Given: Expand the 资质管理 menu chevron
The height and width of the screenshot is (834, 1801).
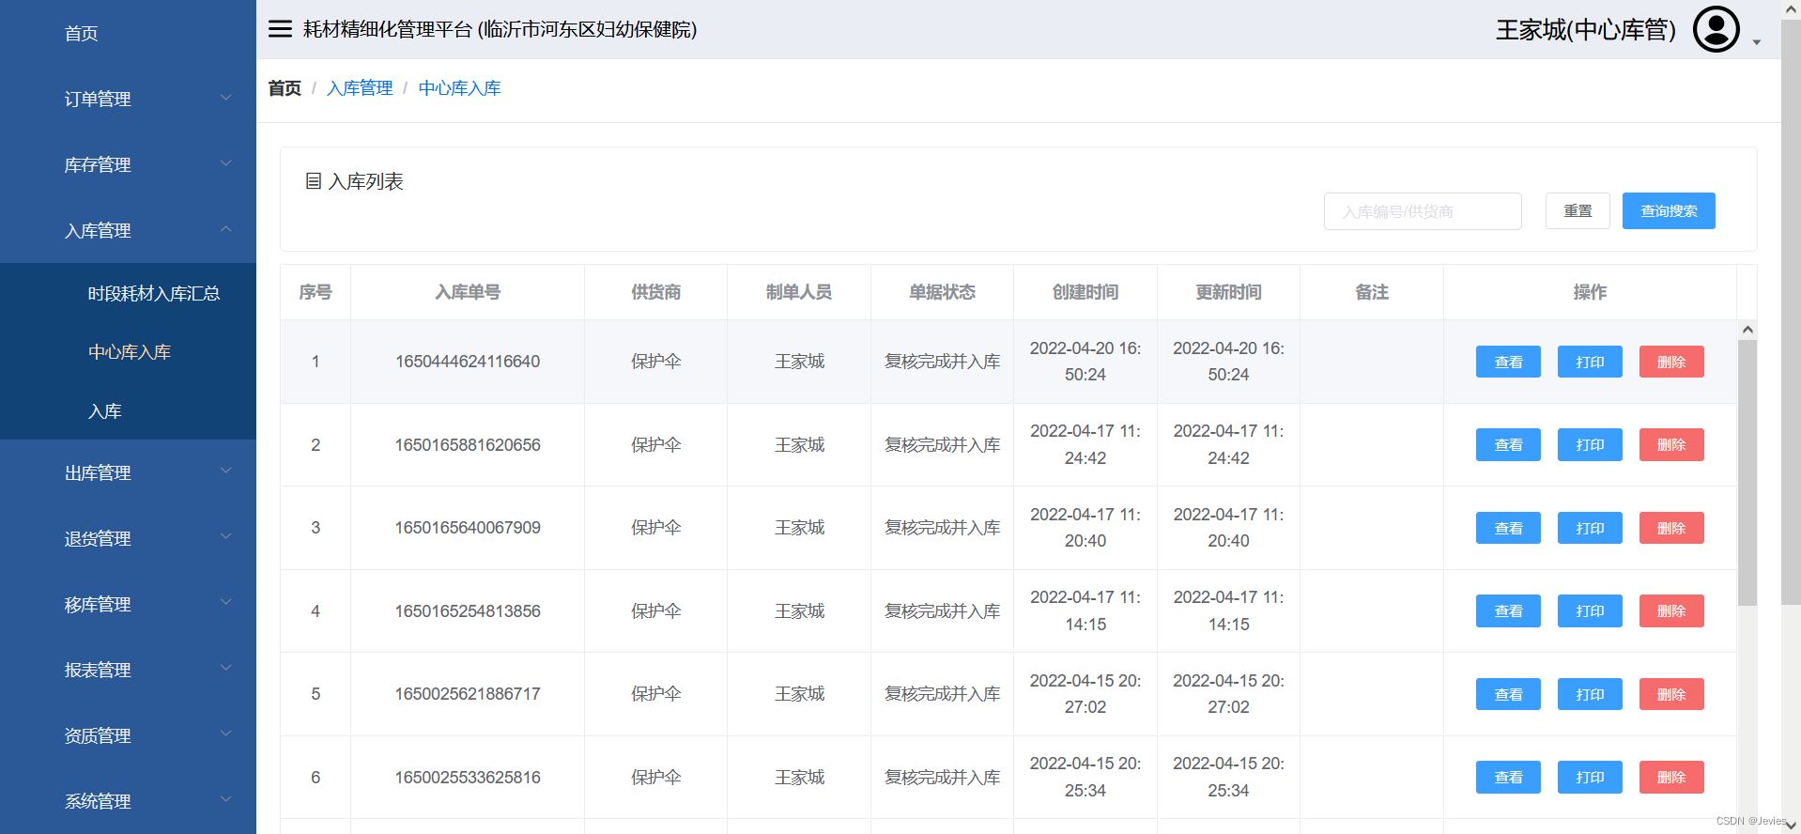Looking at the screenshot, I should click(x=225, y=734).
